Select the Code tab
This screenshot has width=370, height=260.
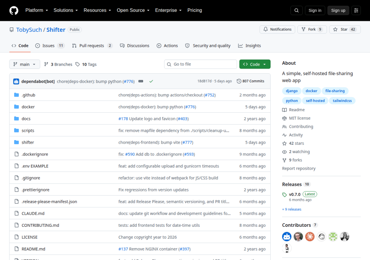pyautogui.click(x=20, y=45)
